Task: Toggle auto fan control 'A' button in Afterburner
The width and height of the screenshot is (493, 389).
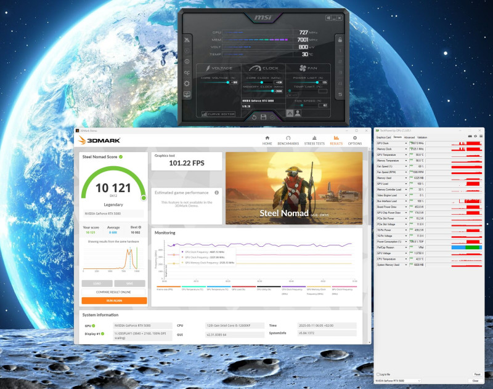Action: point(290,113)
